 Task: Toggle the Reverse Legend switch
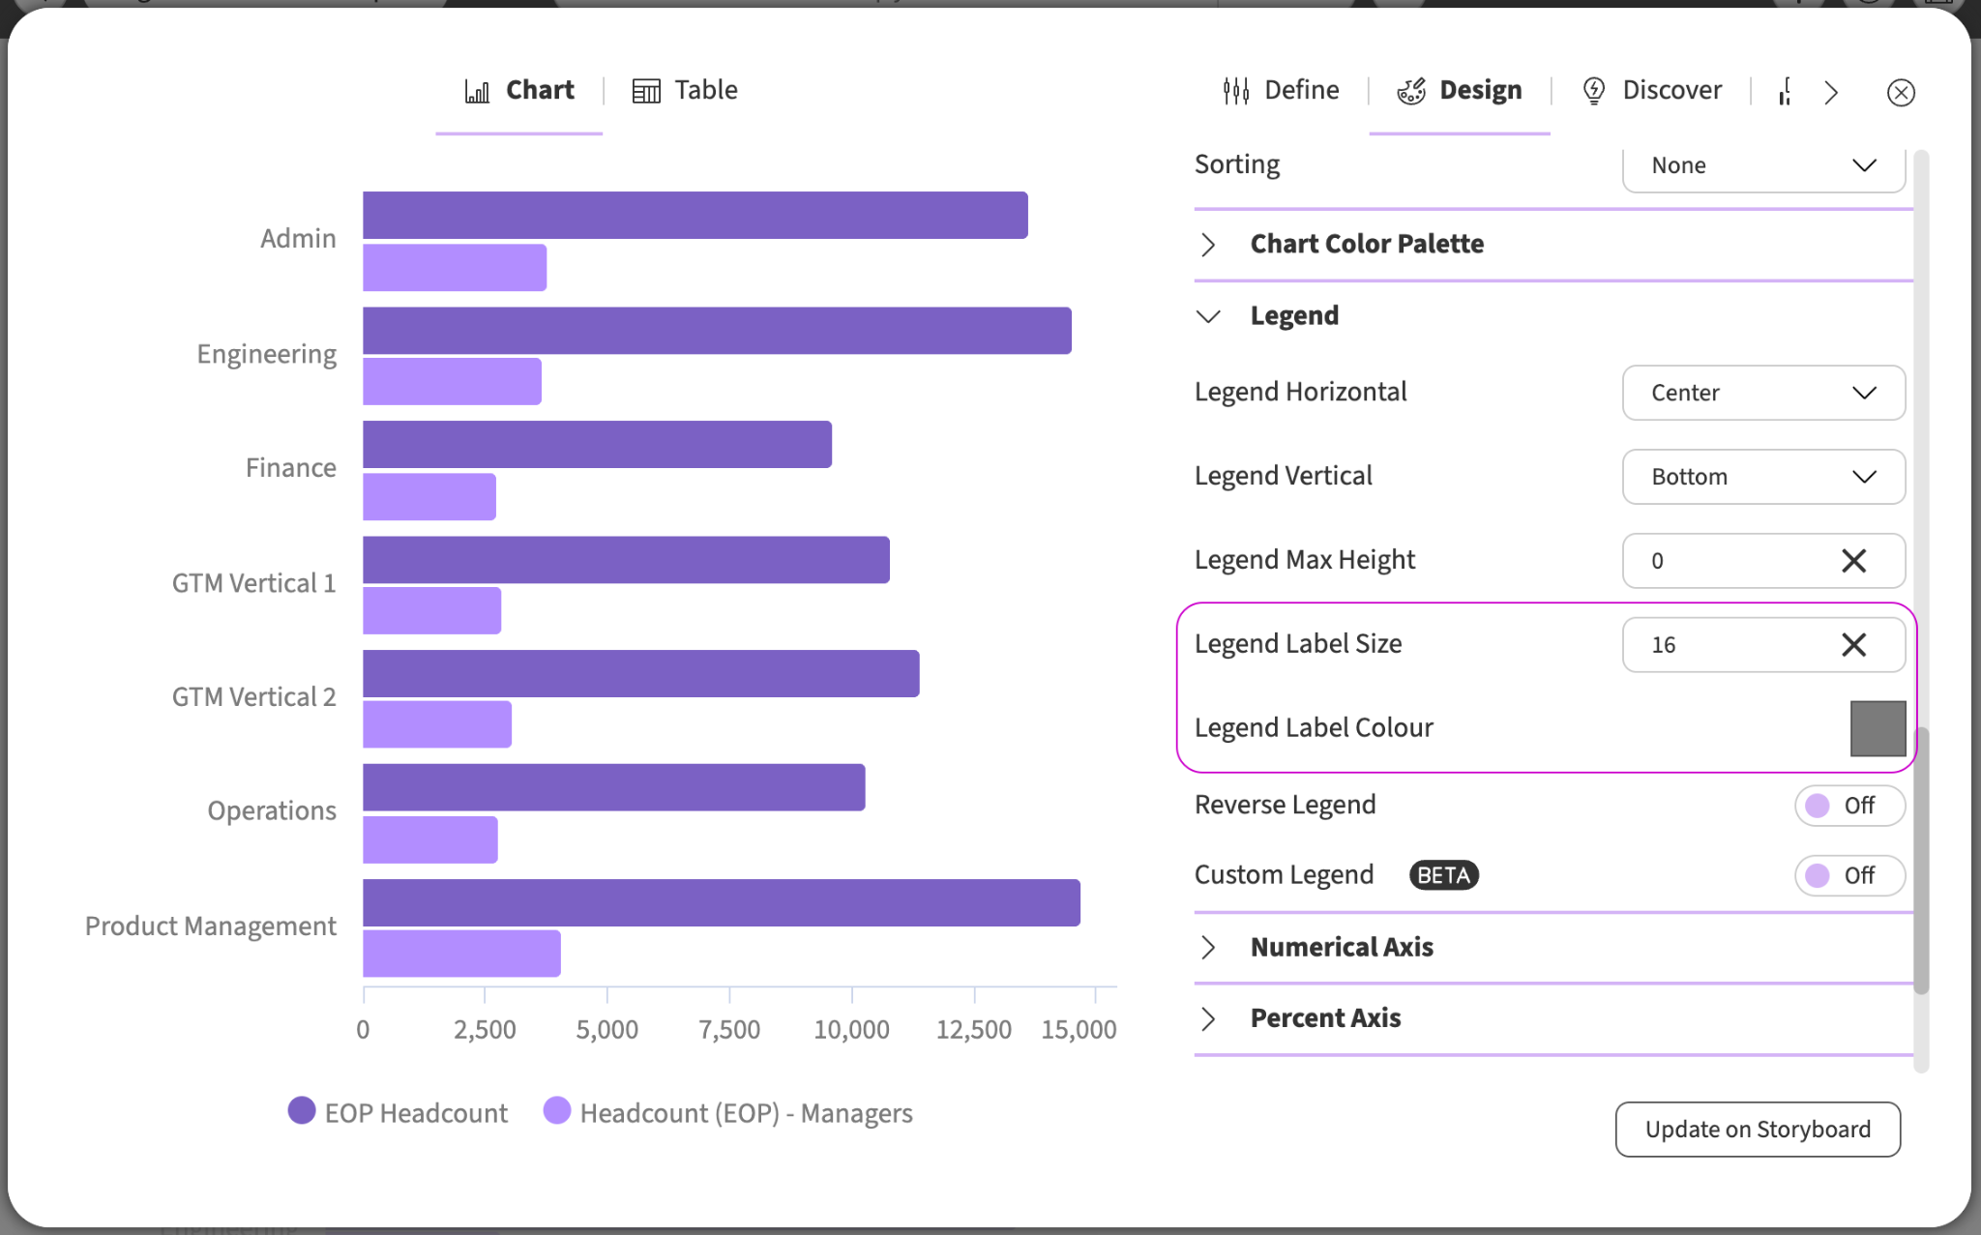click(1849, 806)
